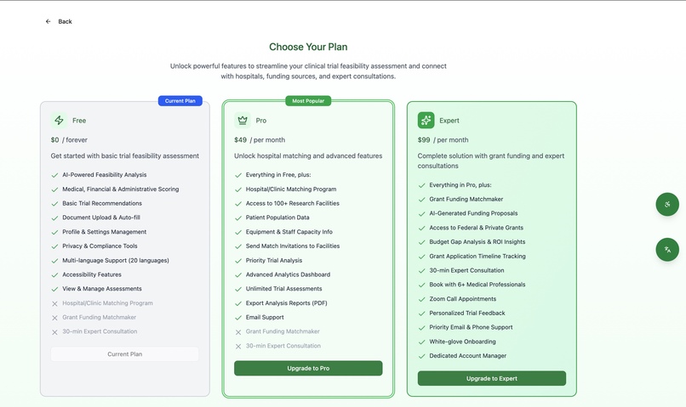This screenshot has width=686, height=407.
Task: Click the blue Current Plan badge
Action: click(x=180, y=101)
